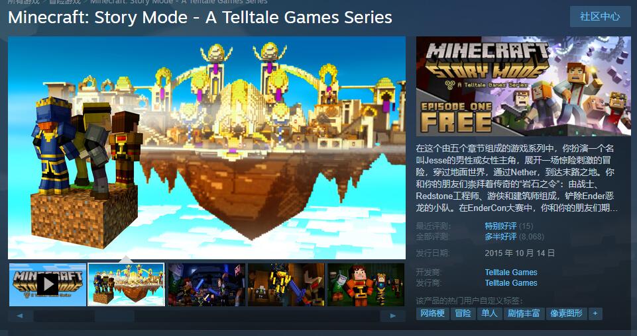Play the trailer video thumbnail
The width and height of the screenshot is (637, 336).
click(x=48, y=284)
